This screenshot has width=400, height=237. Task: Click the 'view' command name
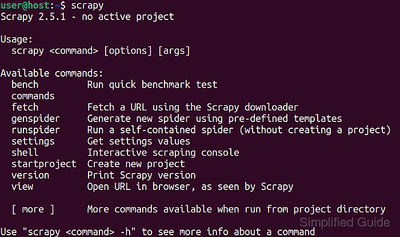coord(22,187)
